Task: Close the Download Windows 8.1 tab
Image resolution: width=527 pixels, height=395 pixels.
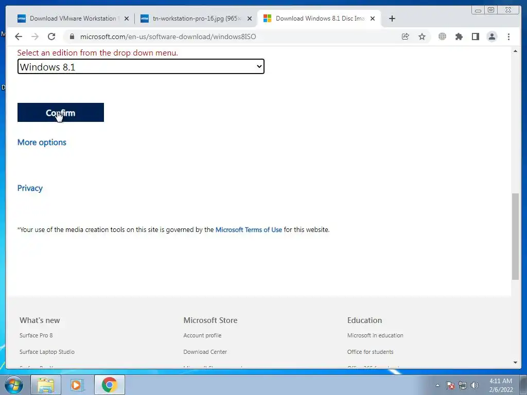Action: (x=373, y=19)
